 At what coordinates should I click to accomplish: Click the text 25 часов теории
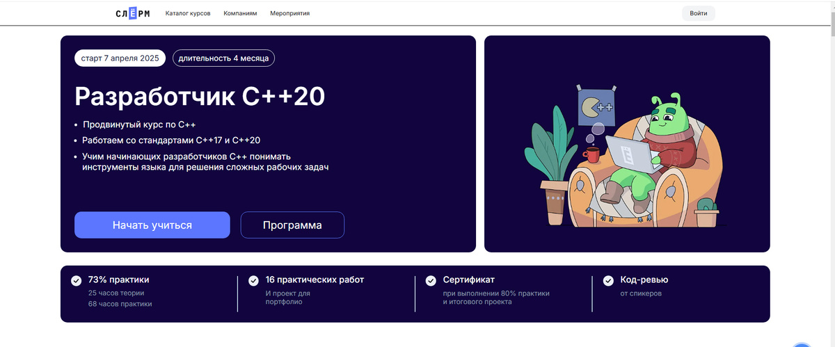116,293
